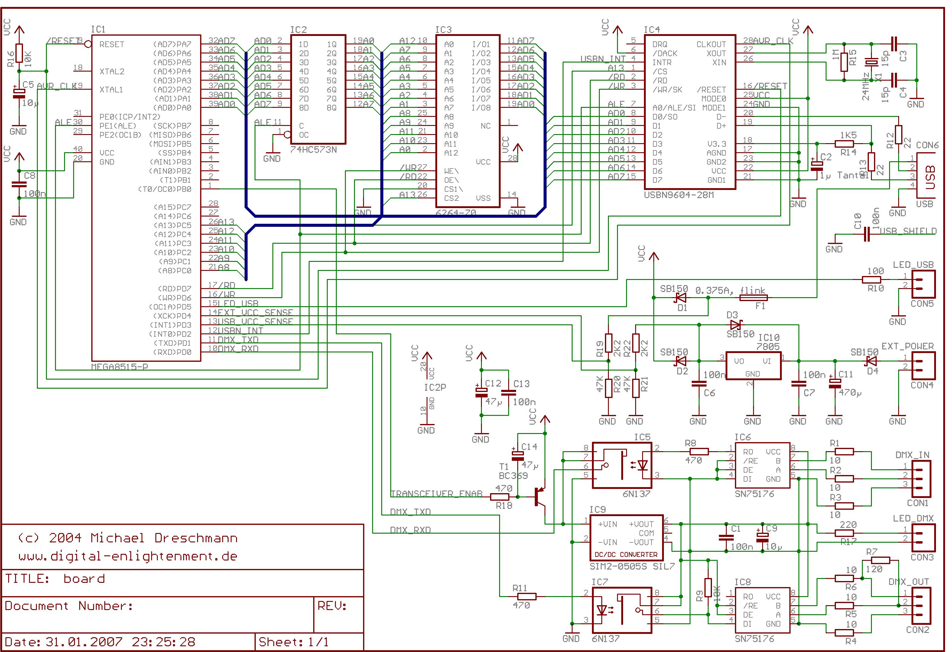
Task: Click the CON3 LED_DMX connector
Action: click(924, 538)
